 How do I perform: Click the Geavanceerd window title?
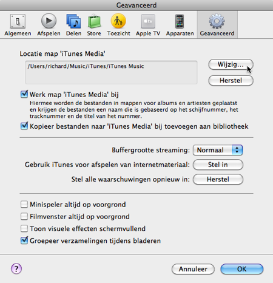point(136,5)
